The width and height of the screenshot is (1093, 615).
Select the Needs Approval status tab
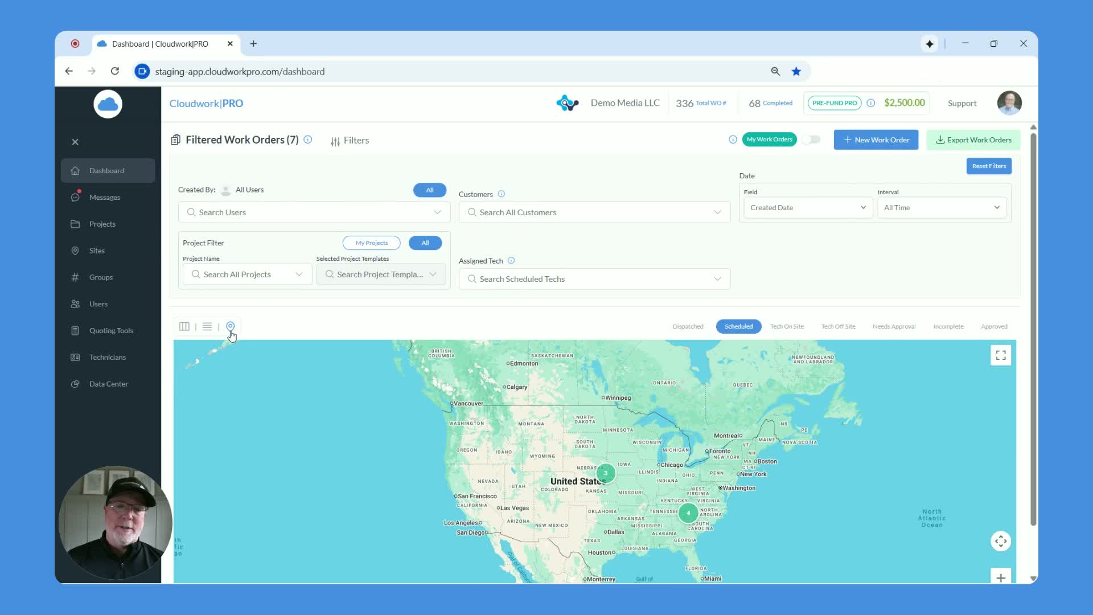click(x=894, y=327)
